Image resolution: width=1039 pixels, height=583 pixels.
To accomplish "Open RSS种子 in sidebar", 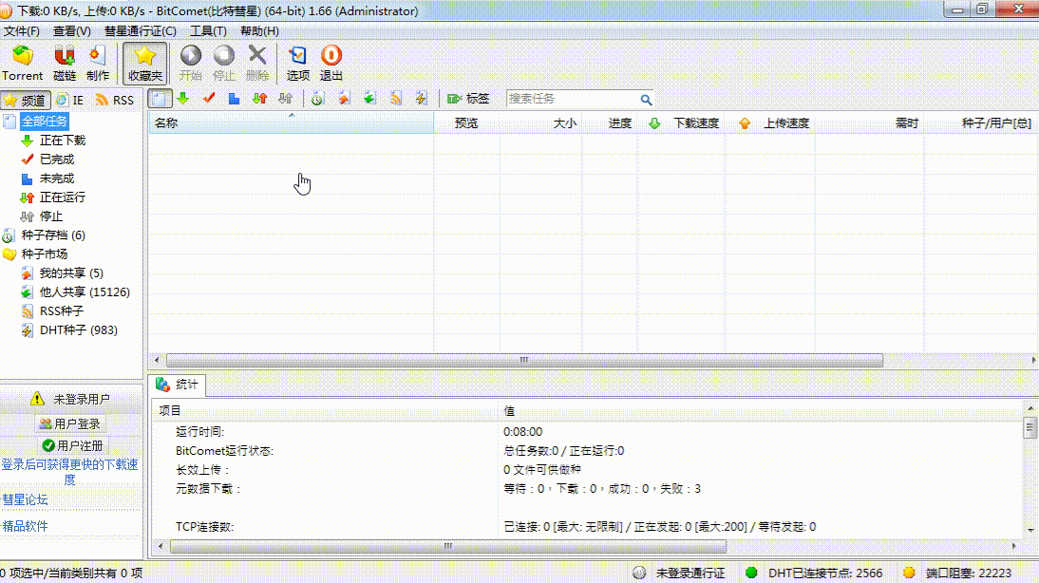I will (61, 311).
